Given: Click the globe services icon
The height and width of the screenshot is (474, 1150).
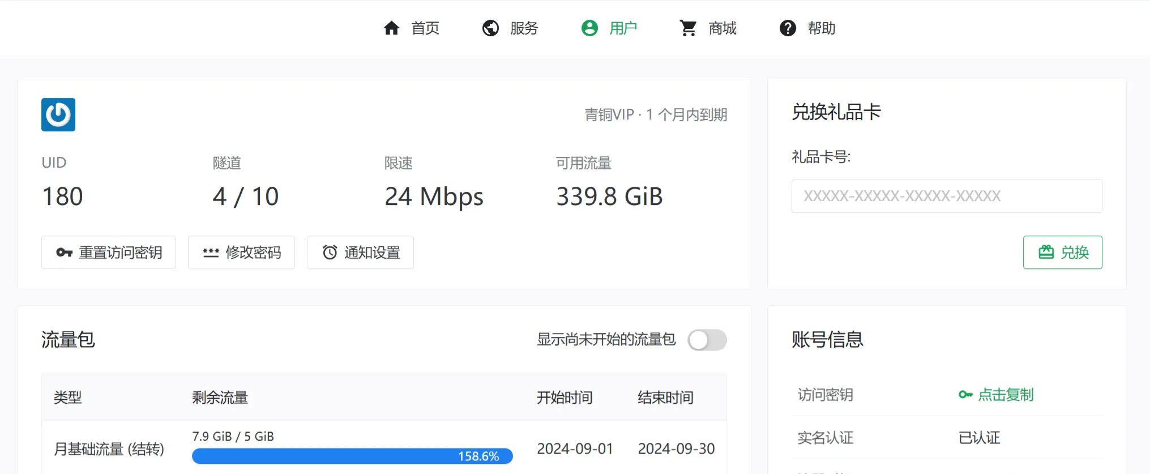Looking at the screenshot, I should point(490,28).
